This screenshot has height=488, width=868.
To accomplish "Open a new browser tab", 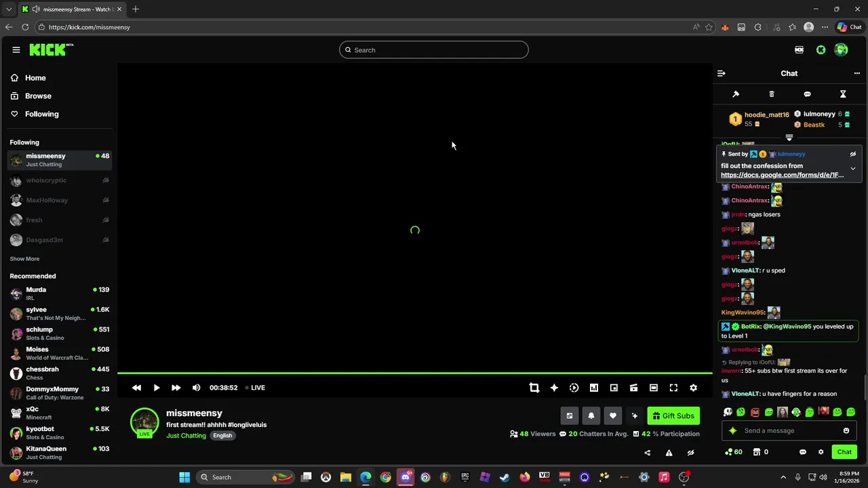I will 136,9.
